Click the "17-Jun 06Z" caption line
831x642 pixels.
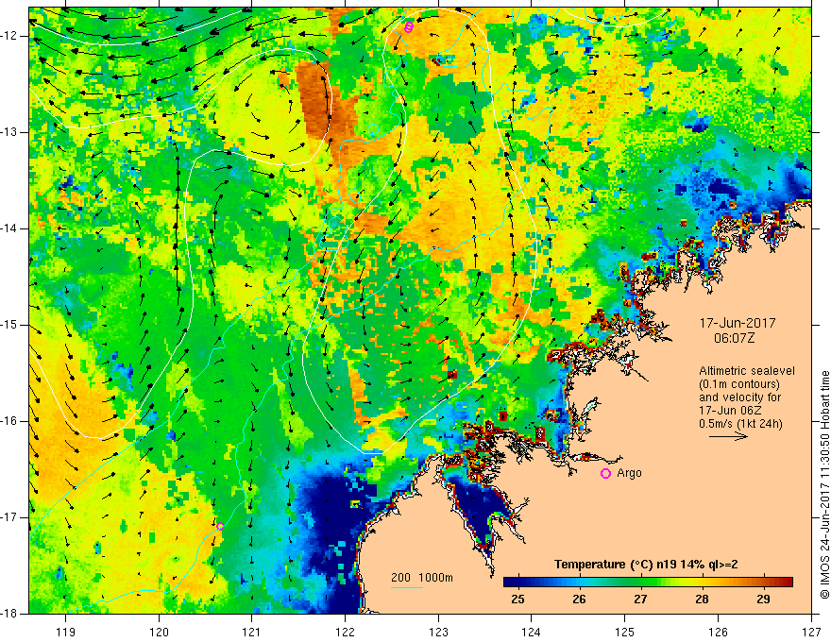[733, 411]
